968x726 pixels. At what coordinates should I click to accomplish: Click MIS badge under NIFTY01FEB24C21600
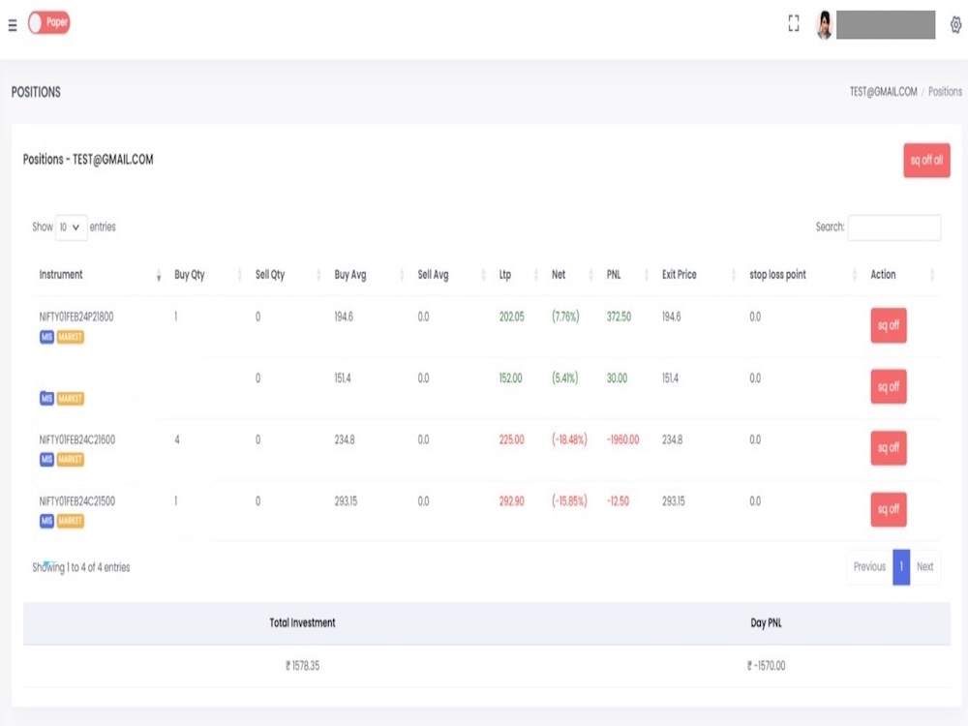click(x=46, y=459)
